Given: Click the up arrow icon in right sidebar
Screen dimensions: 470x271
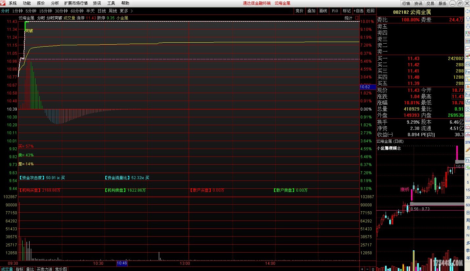Looking at the screenshot, I should pyautogui.click(x=467, y=18).
